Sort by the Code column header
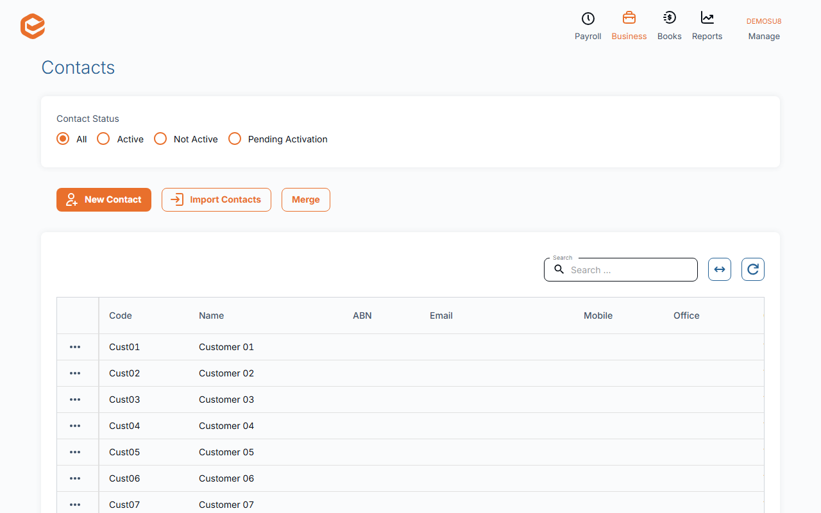821x513 pixels. click(121, 315)
